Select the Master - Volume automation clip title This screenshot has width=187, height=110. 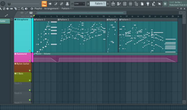click(x=43, y=54)
